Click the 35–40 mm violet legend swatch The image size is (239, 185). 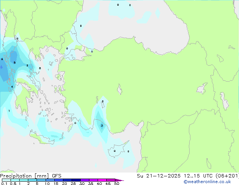[93, 180]
